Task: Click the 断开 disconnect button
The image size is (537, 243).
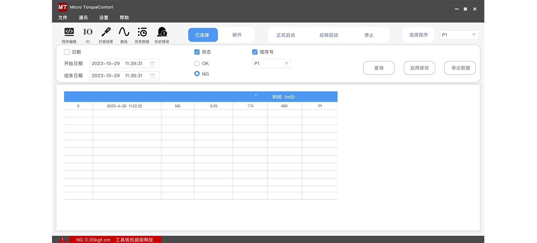Action: pos(237,35)
